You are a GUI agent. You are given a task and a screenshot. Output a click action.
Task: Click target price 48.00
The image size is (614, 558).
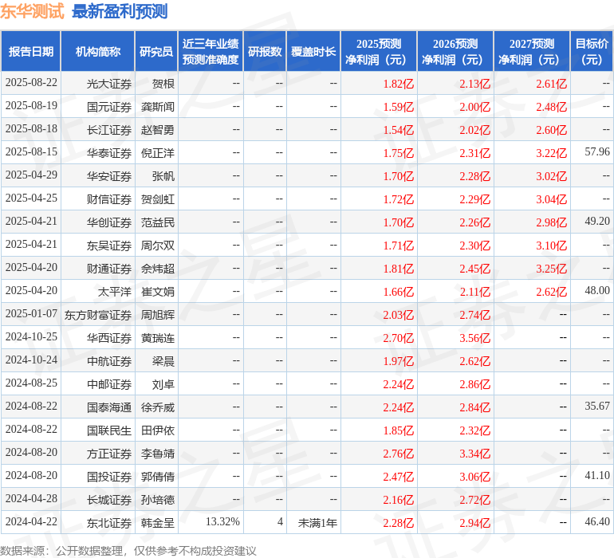(597, 290)
